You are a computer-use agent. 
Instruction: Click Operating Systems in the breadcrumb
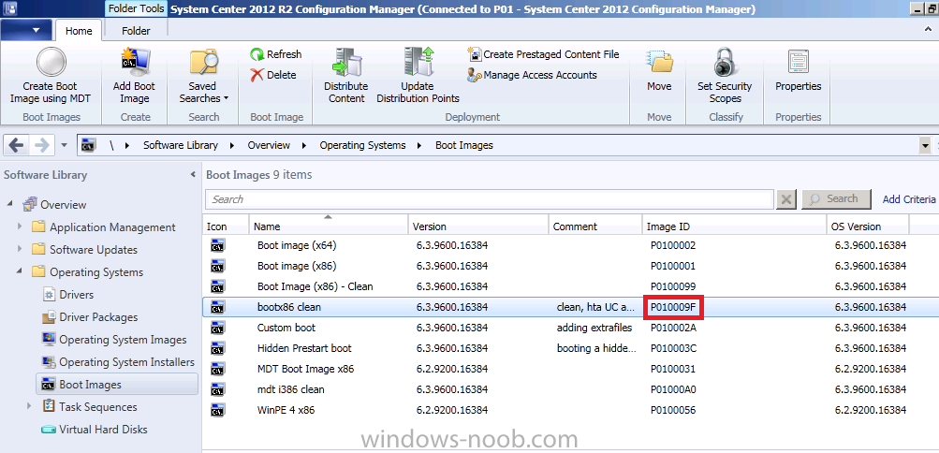[362, 145]
